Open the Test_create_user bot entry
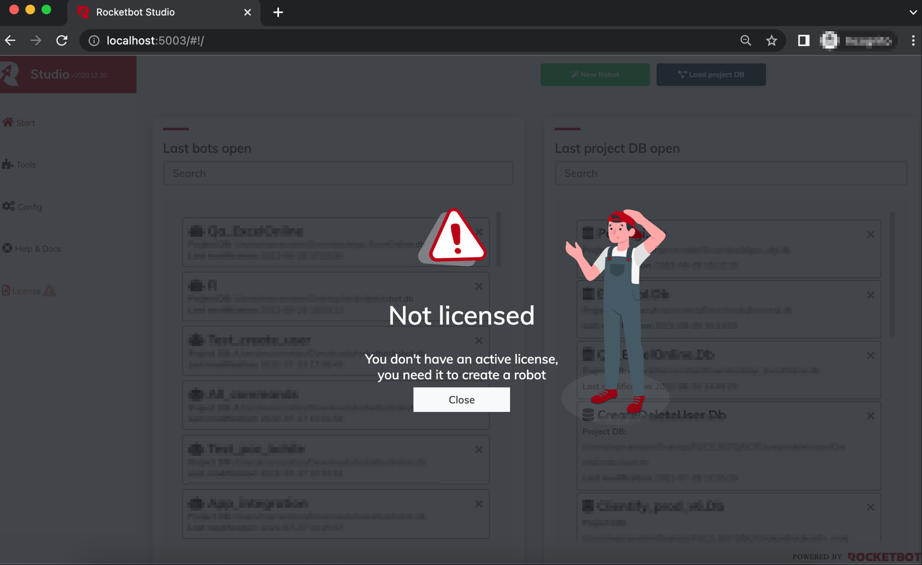The height and width of the screenshot is (565, 922). [x=336, y=351]
